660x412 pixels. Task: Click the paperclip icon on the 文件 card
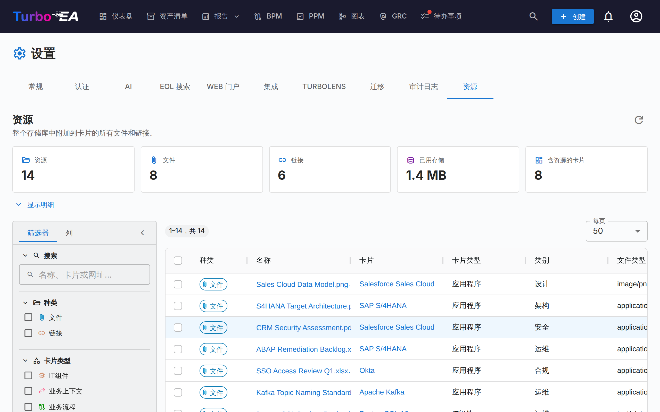tap(154, 160)
